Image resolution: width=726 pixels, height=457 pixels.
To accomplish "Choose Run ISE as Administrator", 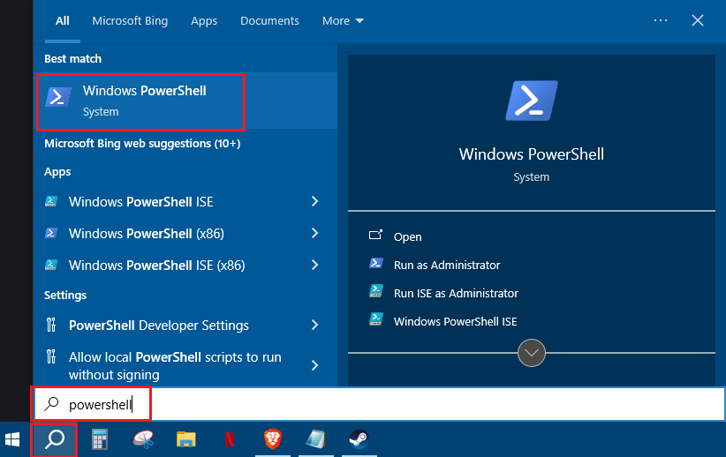I will click(456, 293).
